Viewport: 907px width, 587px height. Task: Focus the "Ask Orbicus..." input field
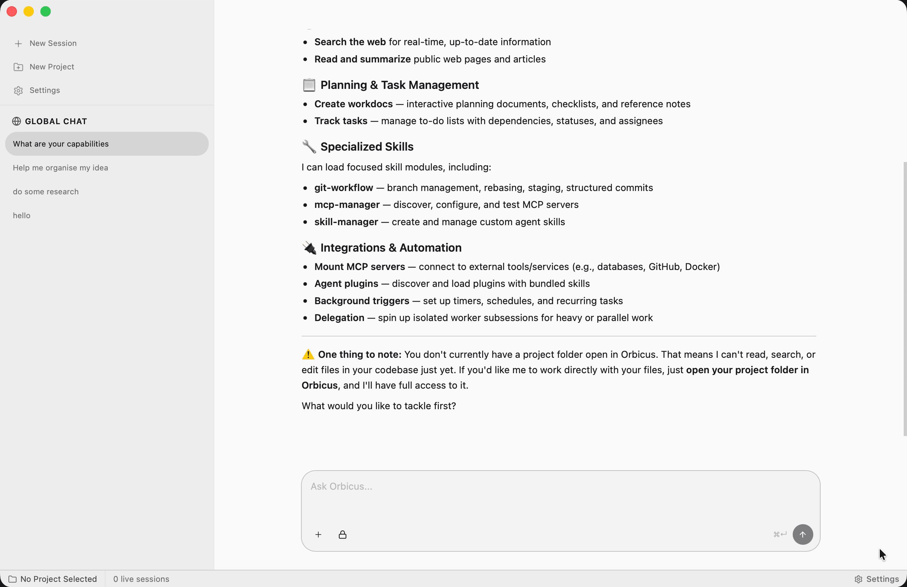pyautogui.click(x=560, y=497)
